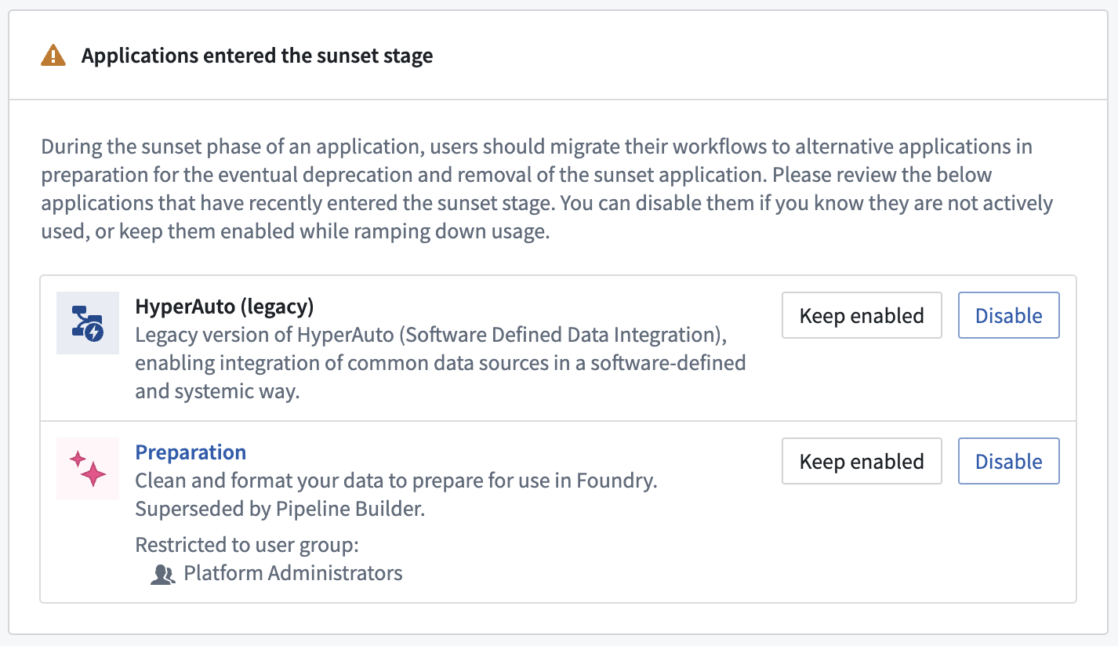
Task: Click the pink sparkle Preparation icon
Action: (x=88, y=469)
